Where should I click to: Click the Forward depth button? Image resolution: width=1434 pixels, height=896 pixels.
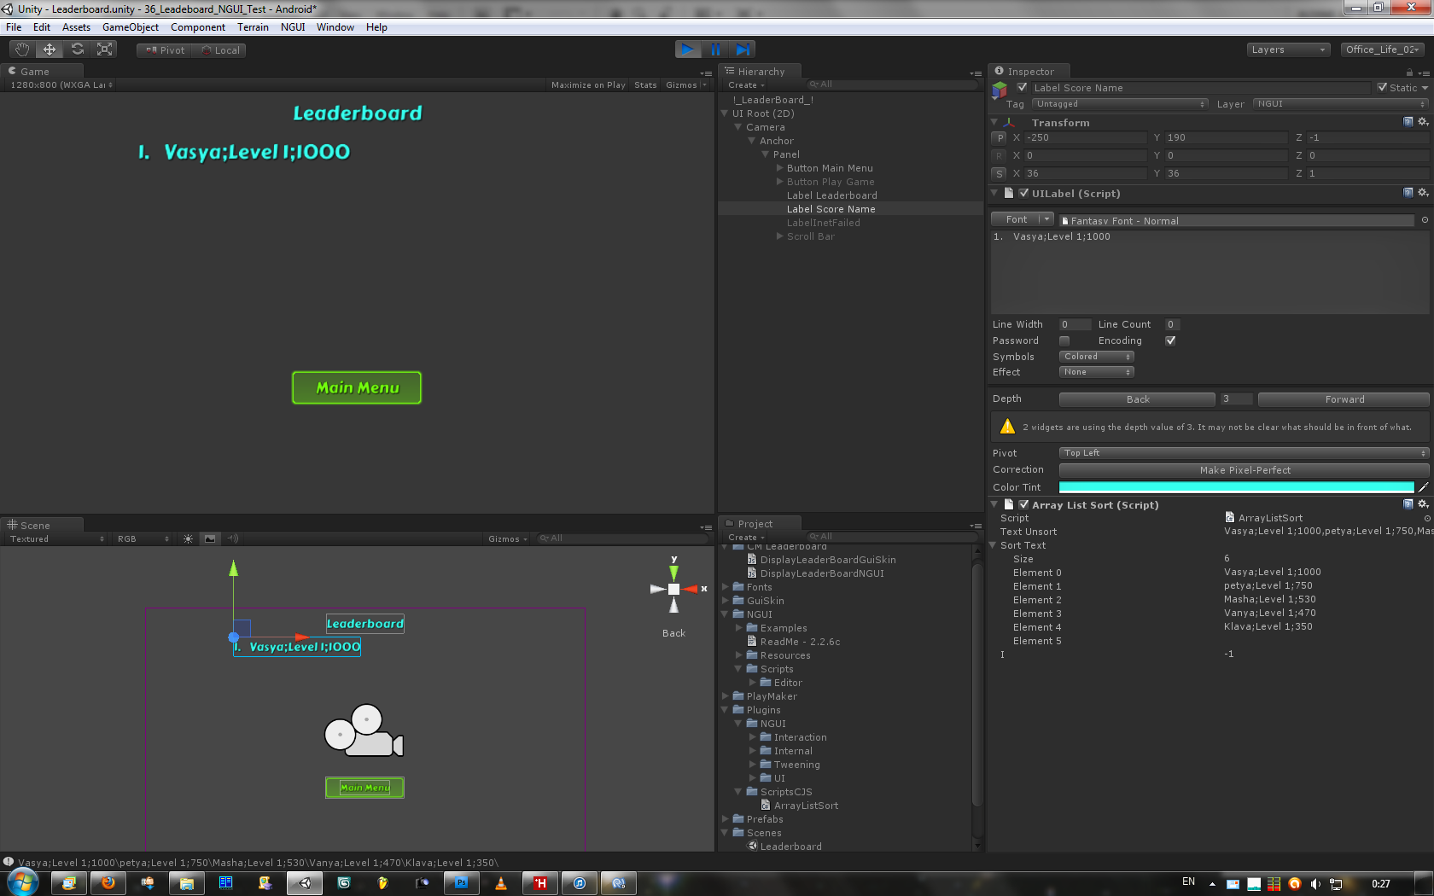(x=1344, y=399)
